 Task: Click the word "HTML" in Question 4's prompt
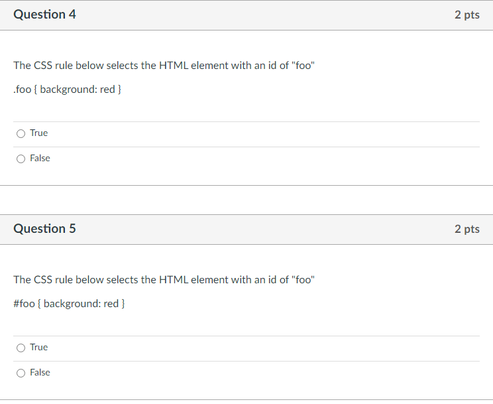(x=174, y=66)
